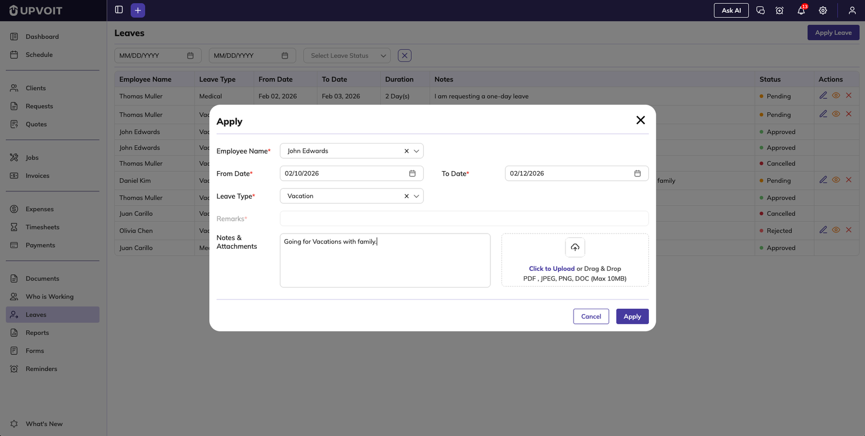Open Who is Working page
Viewport: 865px width, 436px height.
[x=52, y=297]
